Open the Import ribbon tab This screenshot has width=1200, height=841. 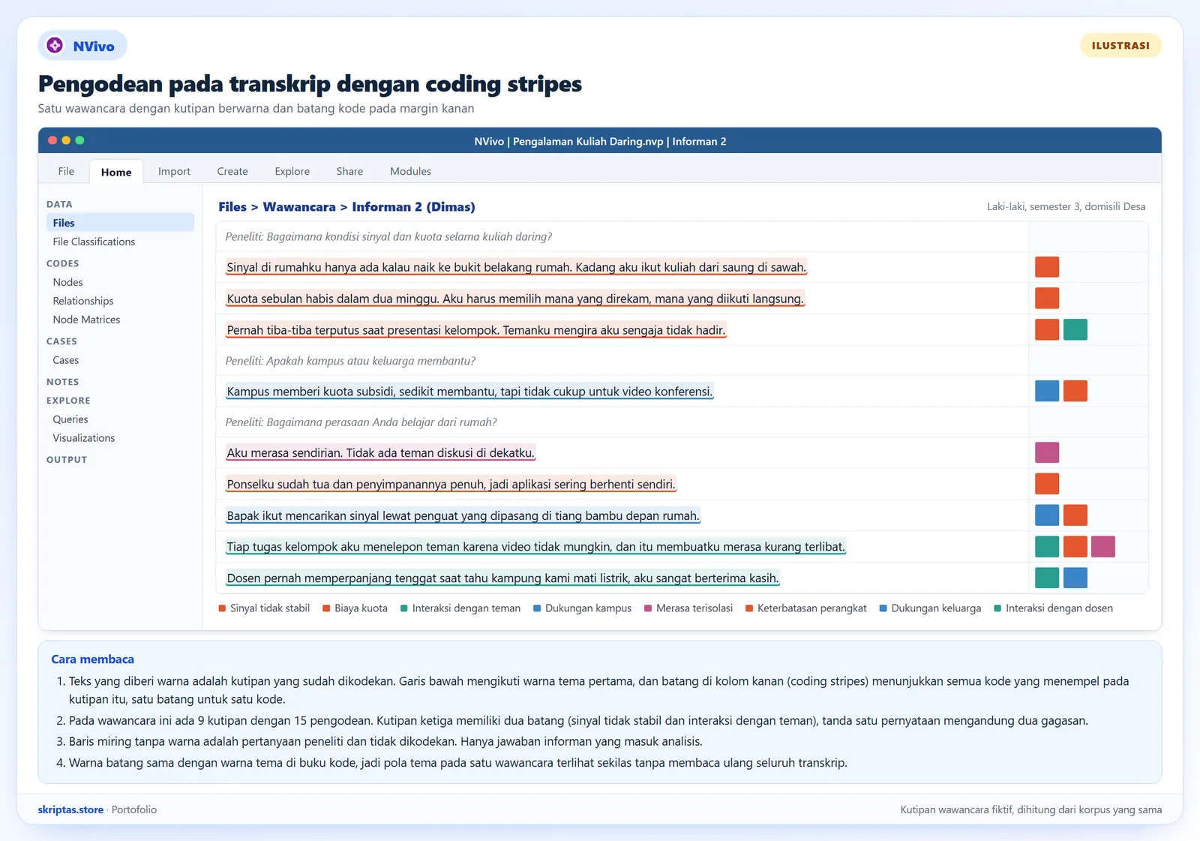coord(174,171)
